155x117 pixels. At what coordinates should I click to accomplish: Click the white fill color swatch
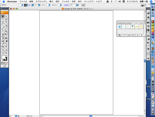pos(3,57)
